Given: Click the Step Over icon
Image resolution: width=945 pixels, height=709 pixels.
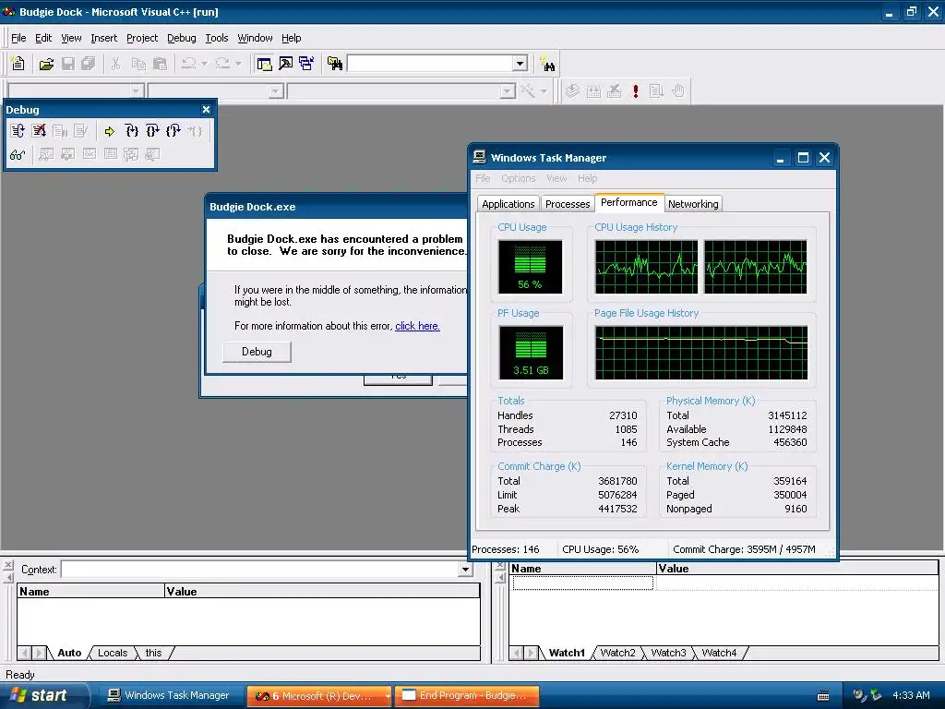Looking at the screenshot, I should (x=152, y=131).
